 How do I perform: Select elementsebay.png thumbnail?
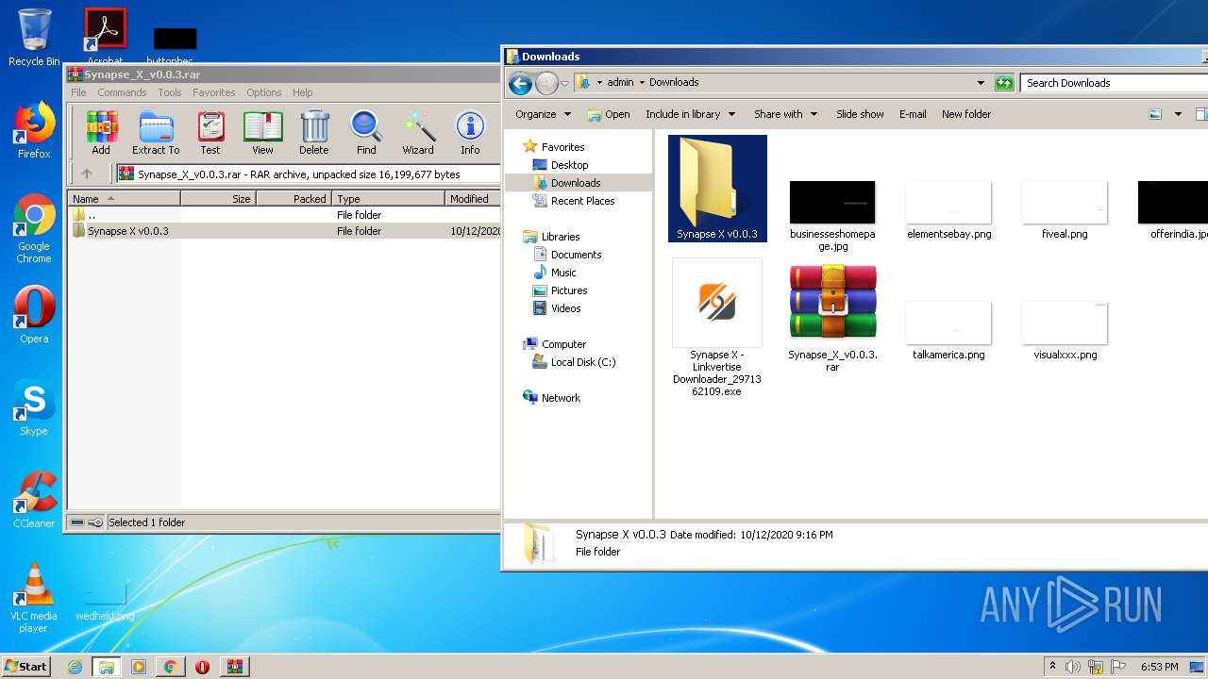click(948, 209)
